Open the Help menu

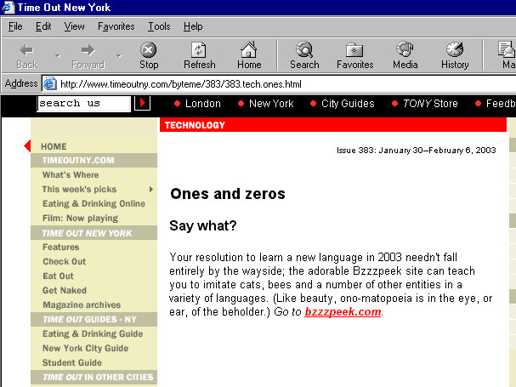[193, 26]
